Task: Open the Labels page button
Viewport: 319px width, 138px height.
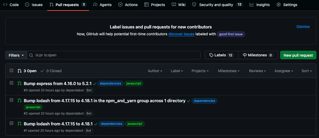Action: [x=221, y=55]
